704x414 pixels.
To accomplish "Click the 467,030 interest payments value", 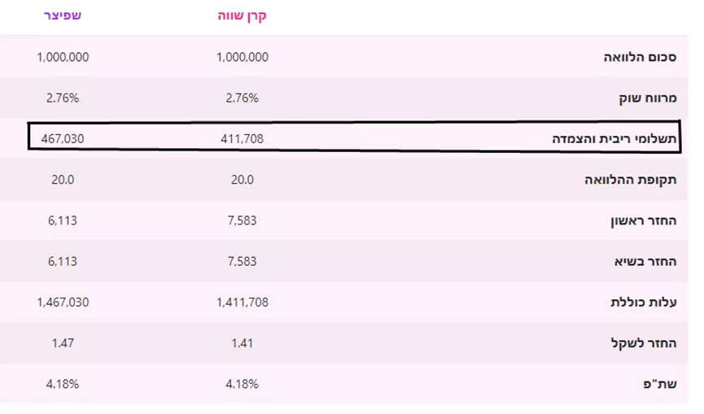I will [63, 139].
